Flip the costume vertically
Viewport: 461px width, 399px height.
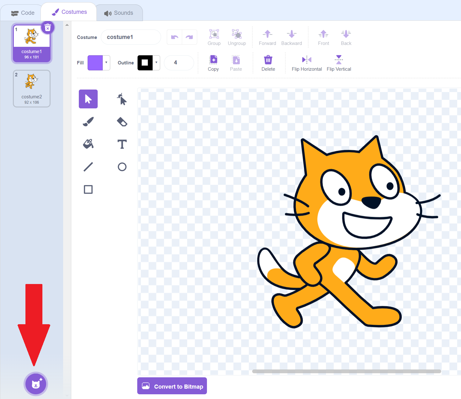(339, 63)
